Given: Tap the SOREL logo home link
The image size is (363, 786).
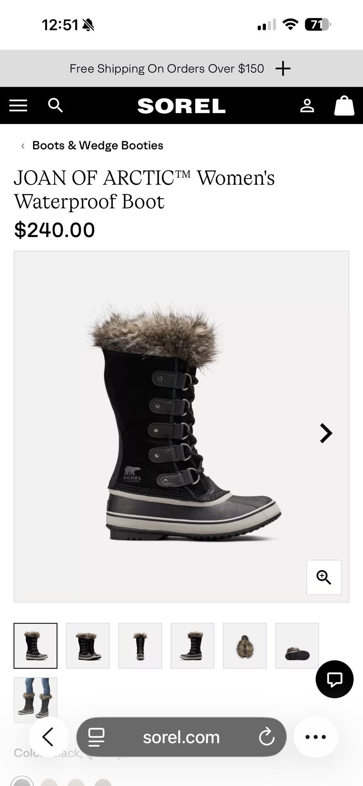Looking at the screenshot, I should (181, 106).
